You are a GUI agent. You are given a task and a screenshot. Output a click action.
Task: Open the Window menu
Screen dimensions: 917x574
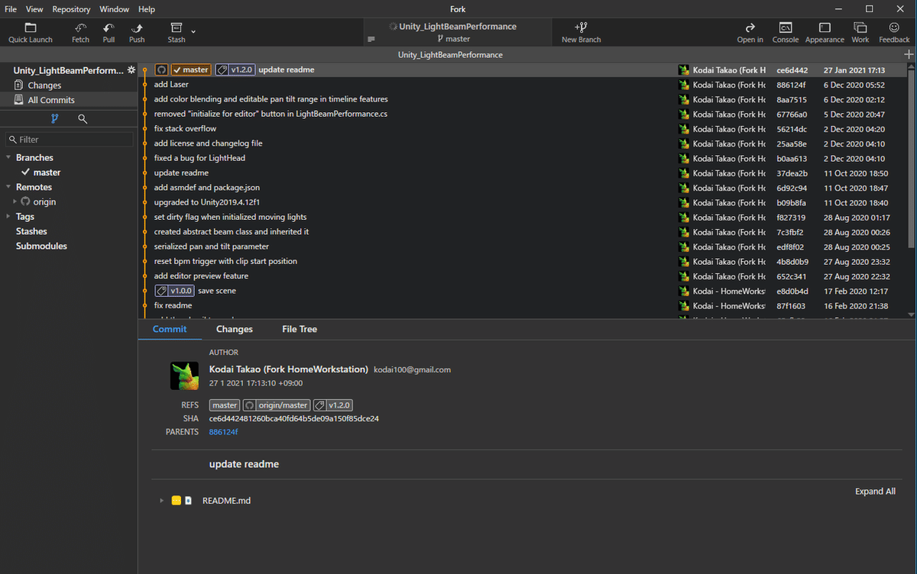tap(115, 9)
